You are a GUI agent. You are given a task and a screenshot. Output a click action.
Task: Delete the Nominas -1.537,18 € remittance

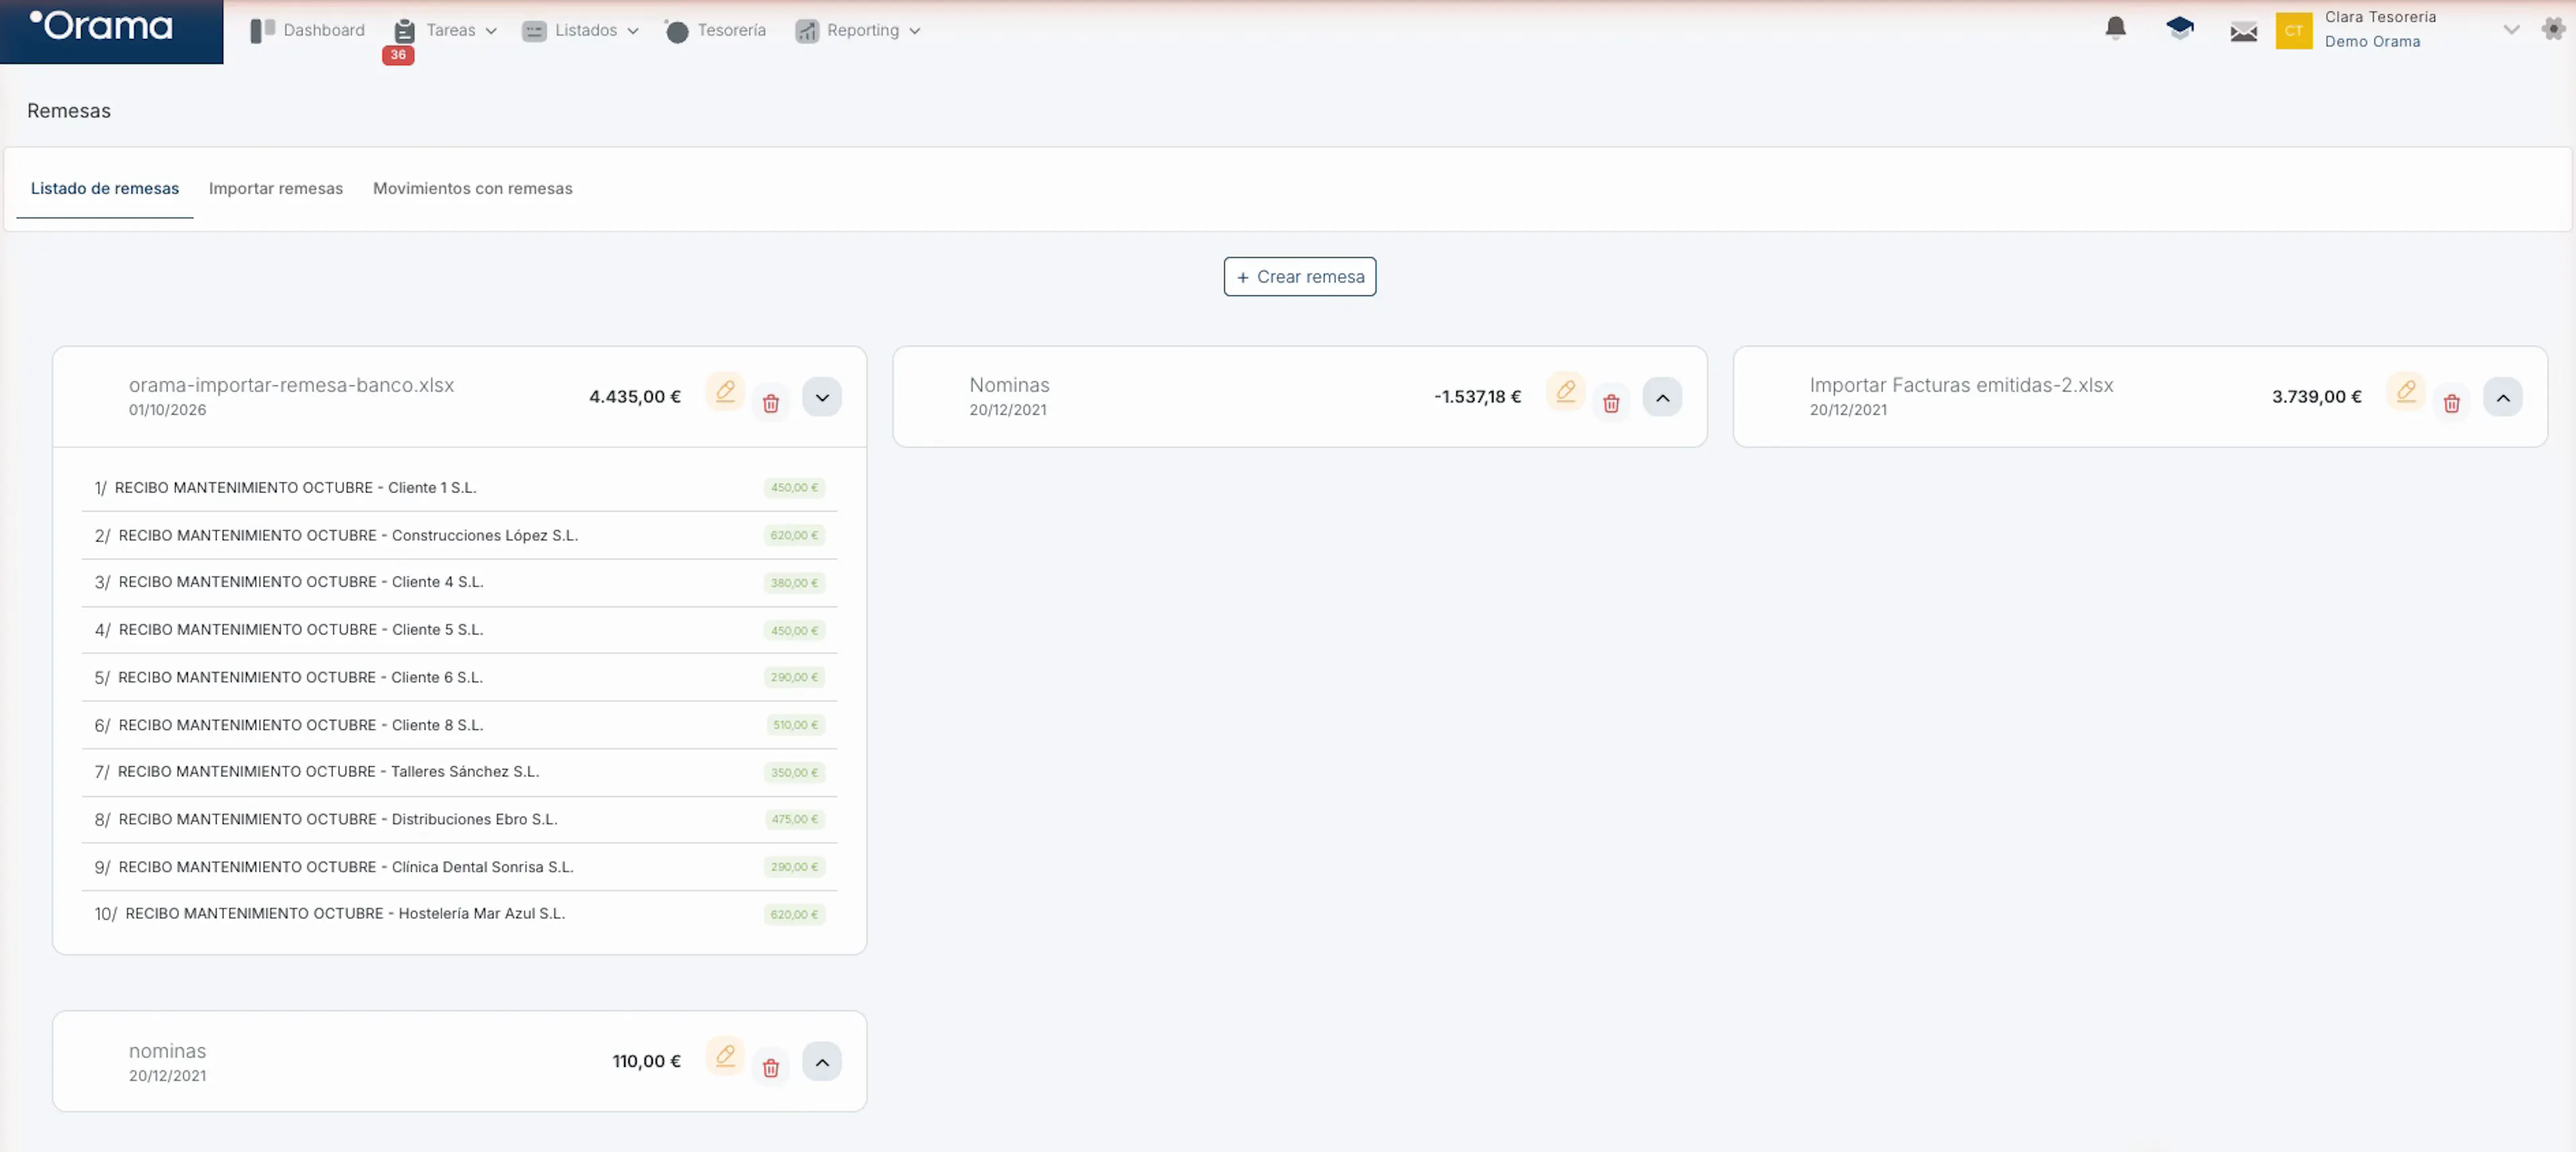[1611, 403]
